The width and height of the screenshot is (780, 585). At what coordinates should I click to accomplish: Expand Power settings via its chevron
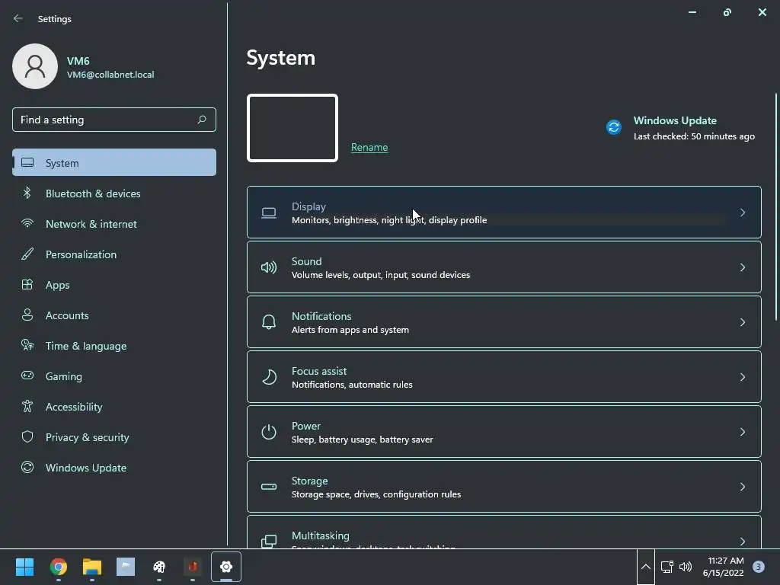[742, 432]
